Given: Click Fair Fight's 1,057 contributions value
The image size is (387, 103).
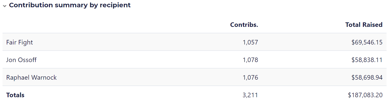Looking at the screenshot, I should point(250,42).
